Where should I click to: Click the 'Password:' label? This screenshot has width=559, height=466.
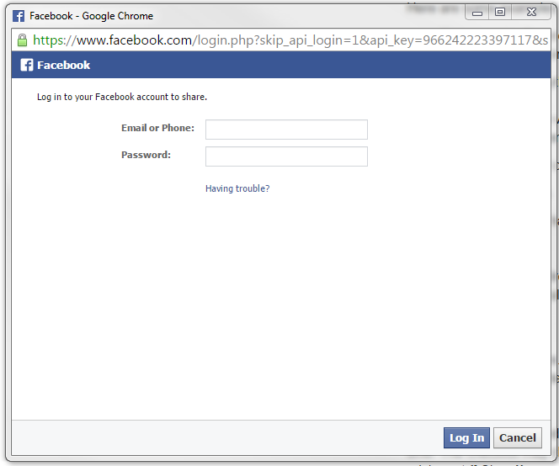tap(146, 155)
